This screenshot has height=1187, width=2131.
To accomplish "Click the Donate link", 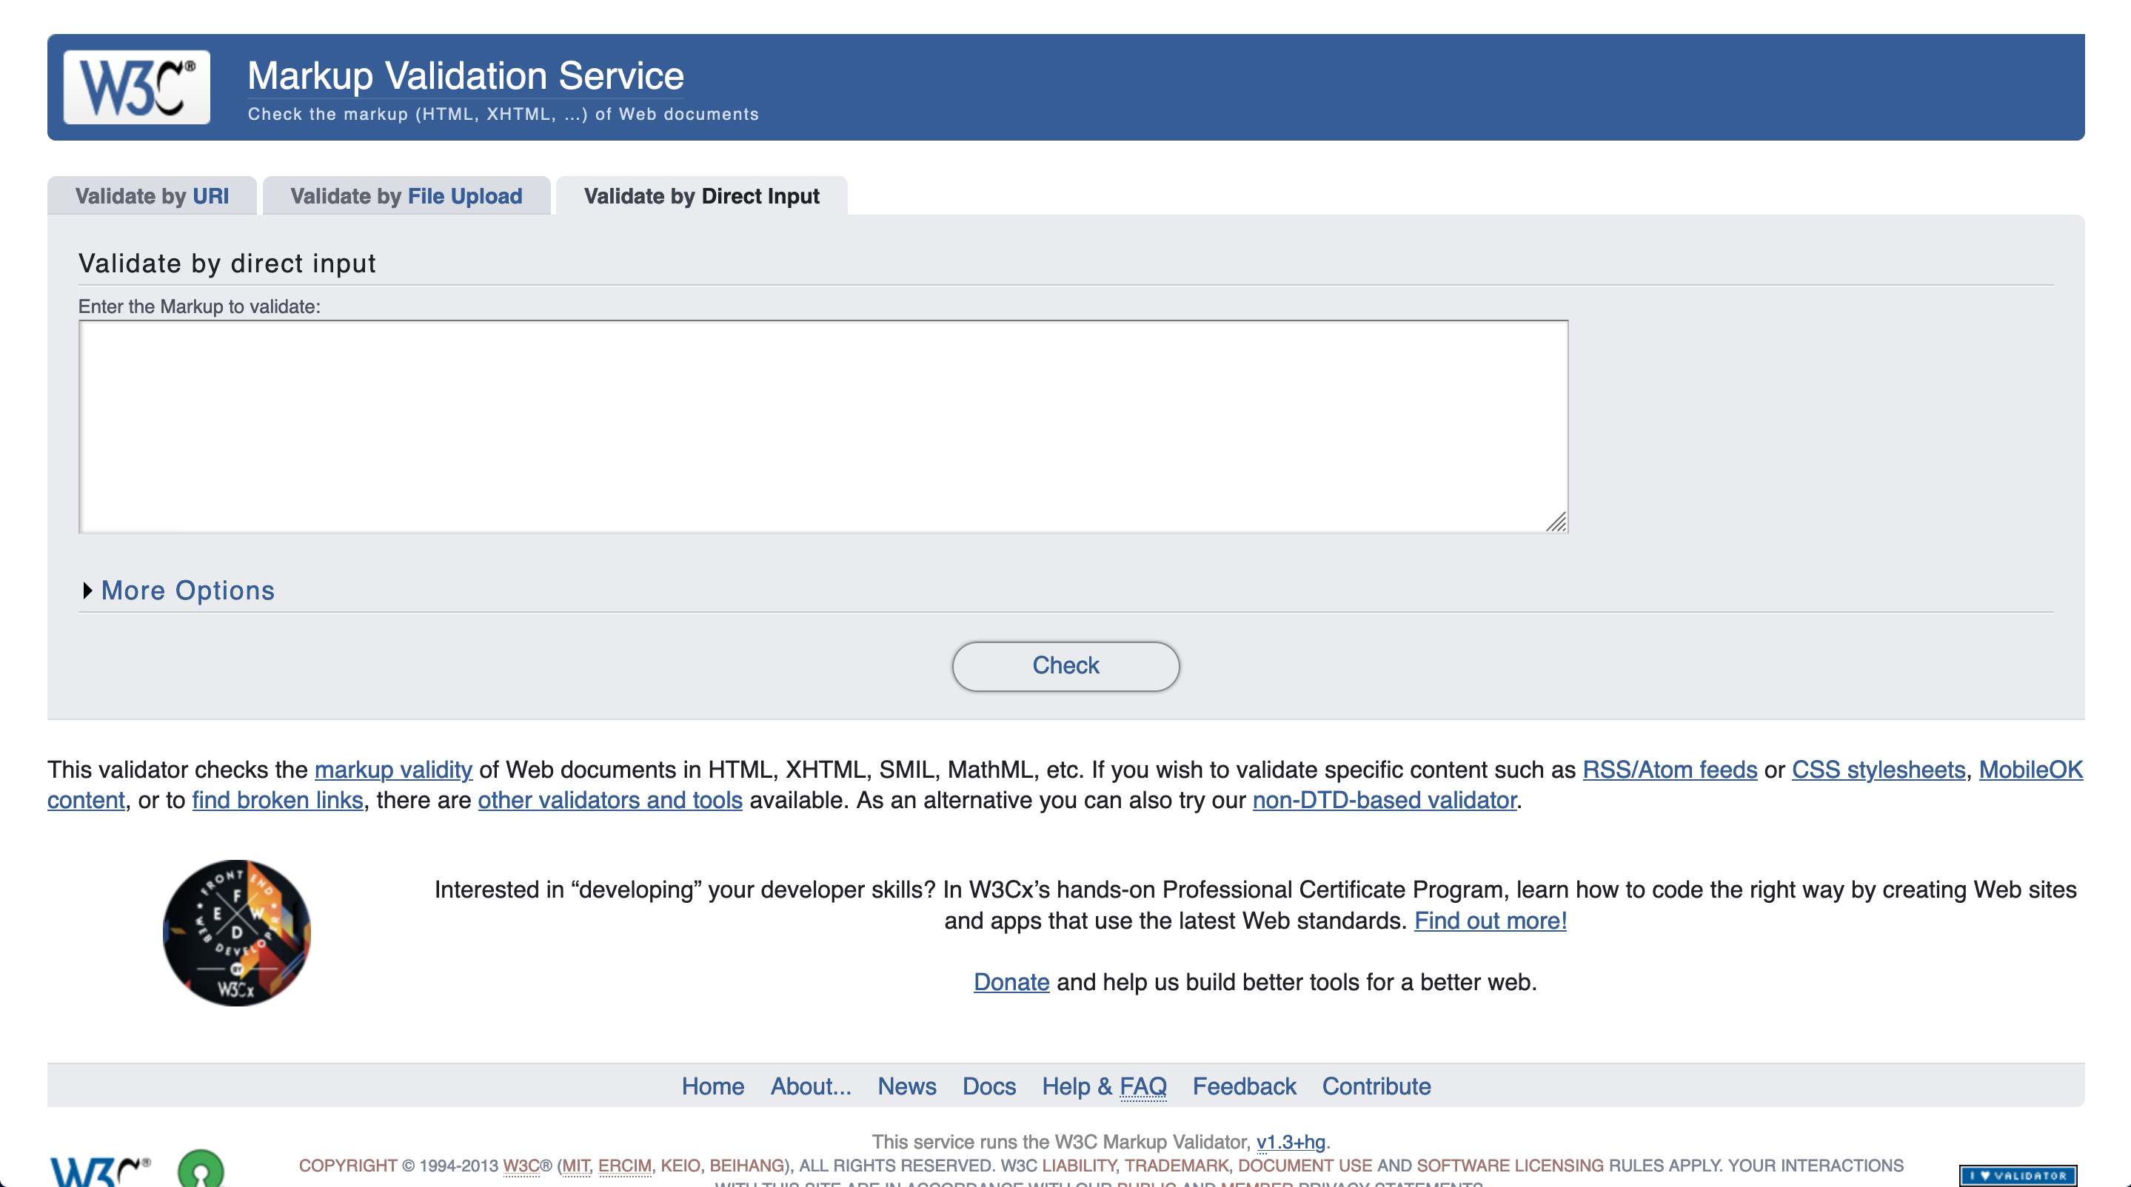I will pyautogui.click(x=1011, y=982).
